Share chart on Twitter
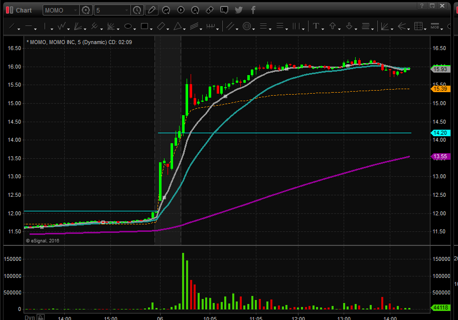458x320 pixels. point(239,10)
